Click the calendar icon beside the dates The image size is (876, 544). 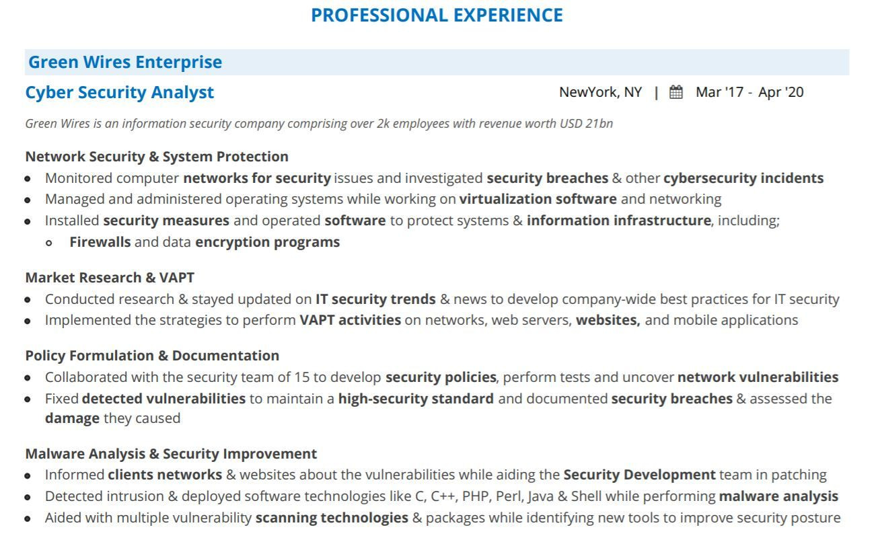coord(676,92)
